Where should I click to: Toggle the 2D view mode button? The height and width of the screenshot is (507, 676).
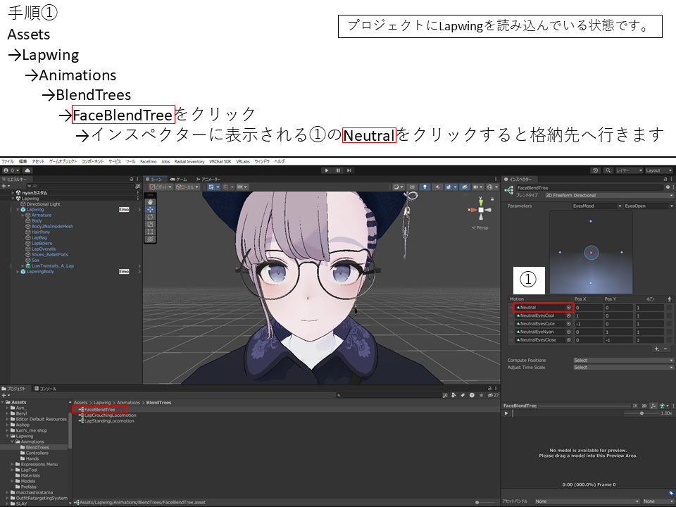pos(412,187)
